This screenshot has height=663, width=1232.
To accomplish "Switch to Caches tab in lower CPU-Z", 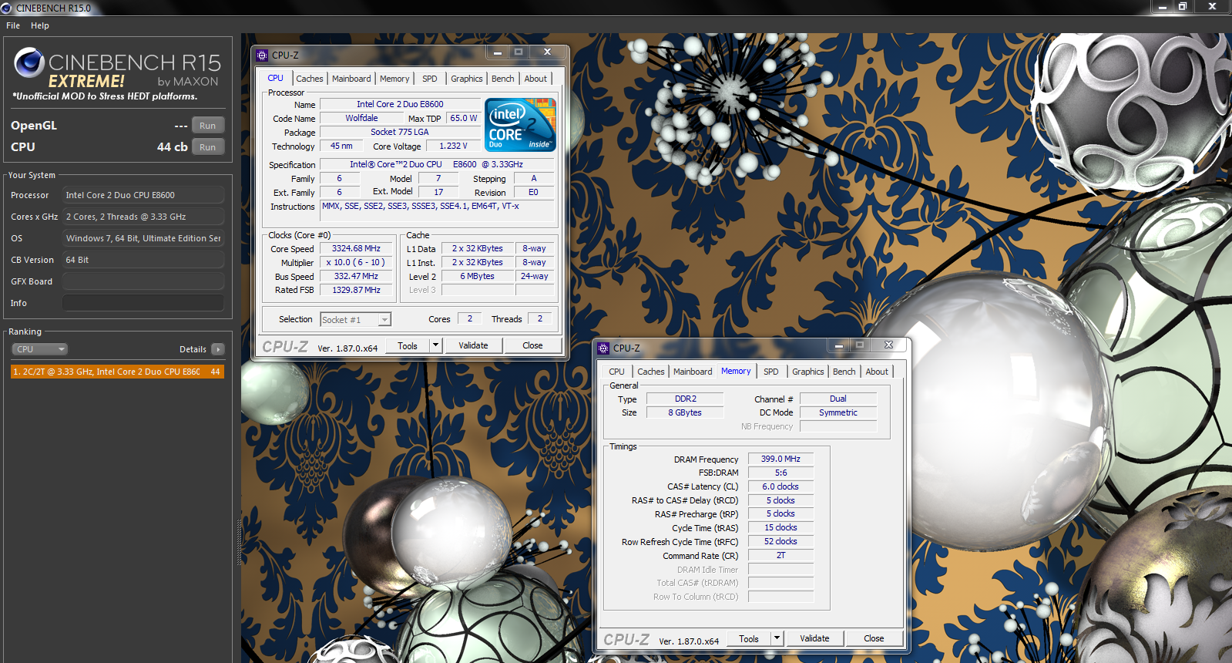I will click(651, 372).
